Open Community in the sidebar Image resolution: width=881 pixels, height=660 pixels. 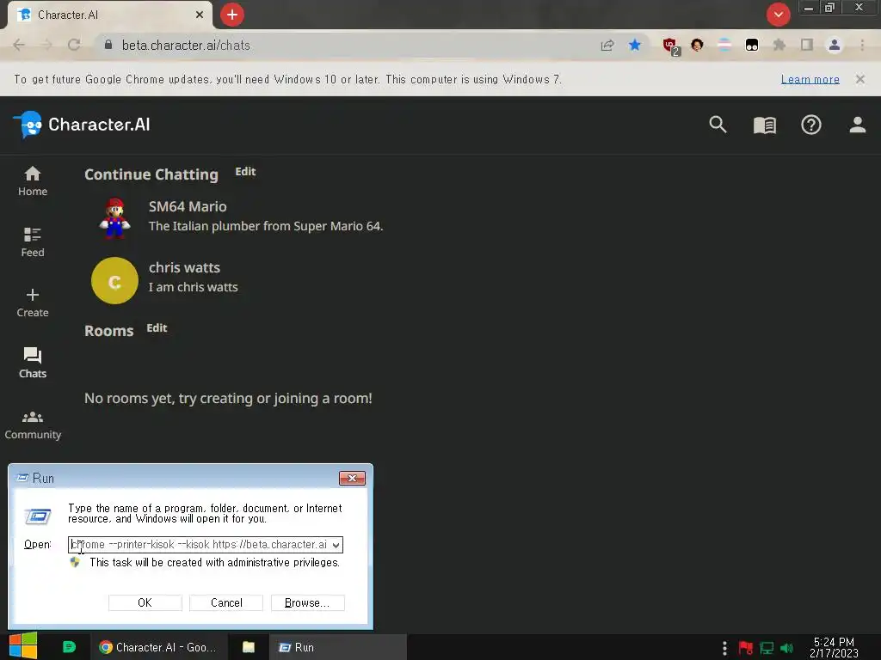point(33,425)
